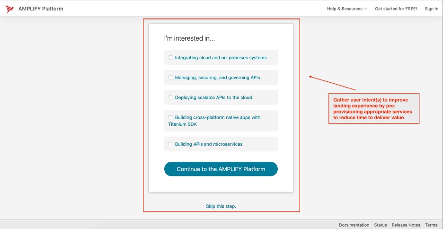Enable Deploying scalable APIs to the cloud

click(x=170, y=97)
